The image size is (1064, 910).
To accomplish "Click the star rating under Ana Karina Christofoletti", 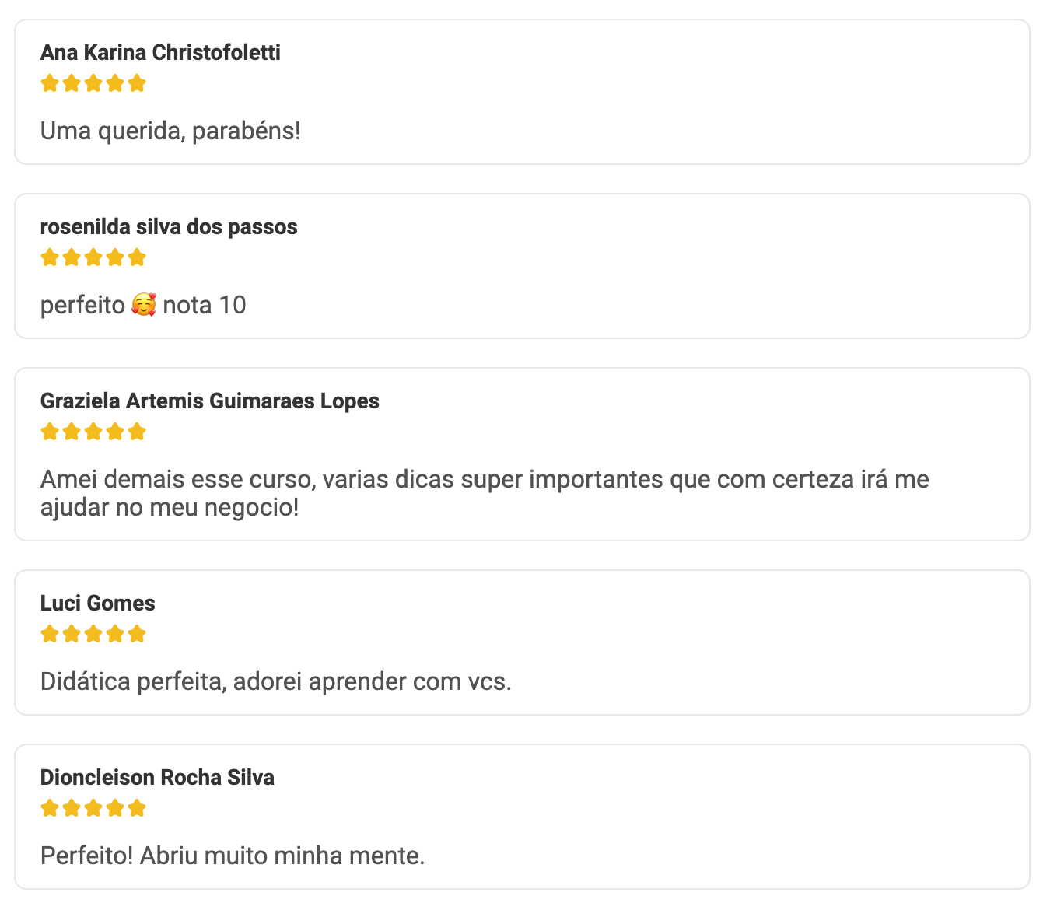I will tap(93, 83).
